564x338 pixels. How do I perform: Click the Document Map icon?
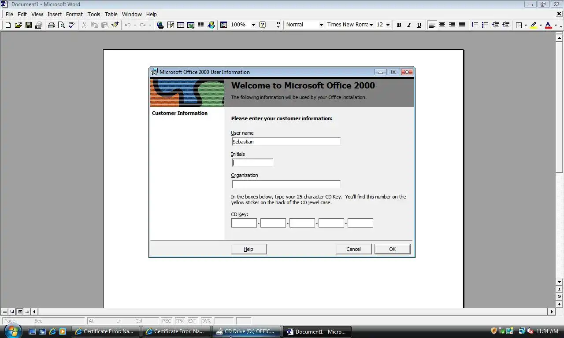[x=223, y=25]
